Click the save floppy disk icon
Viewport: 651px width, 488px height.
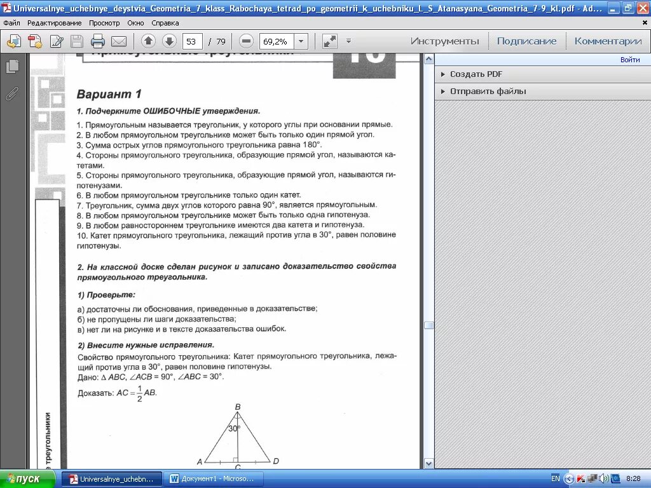tap(77, 41)
